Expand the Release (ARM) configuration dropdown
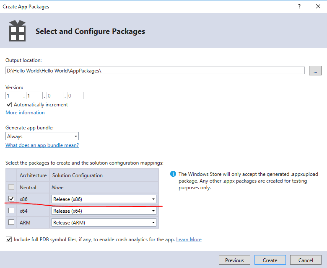Screen dimensions: 327x268 [x=104, y=222]
